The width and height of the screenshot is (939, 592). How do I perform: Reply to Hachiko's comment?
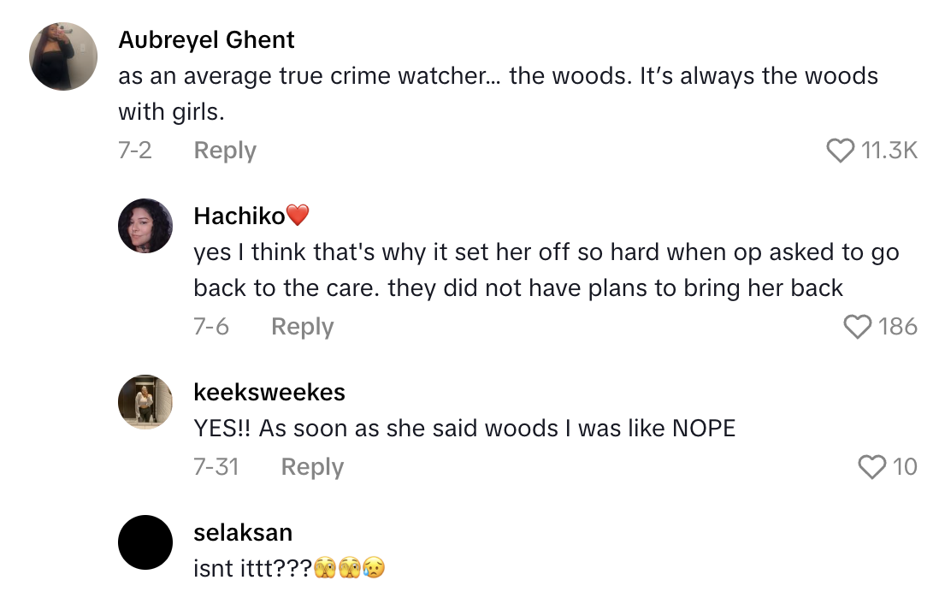coord(302,327)
